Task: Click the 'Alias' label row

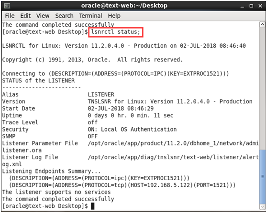Action: pyautogui.click(x=10, y=94)
